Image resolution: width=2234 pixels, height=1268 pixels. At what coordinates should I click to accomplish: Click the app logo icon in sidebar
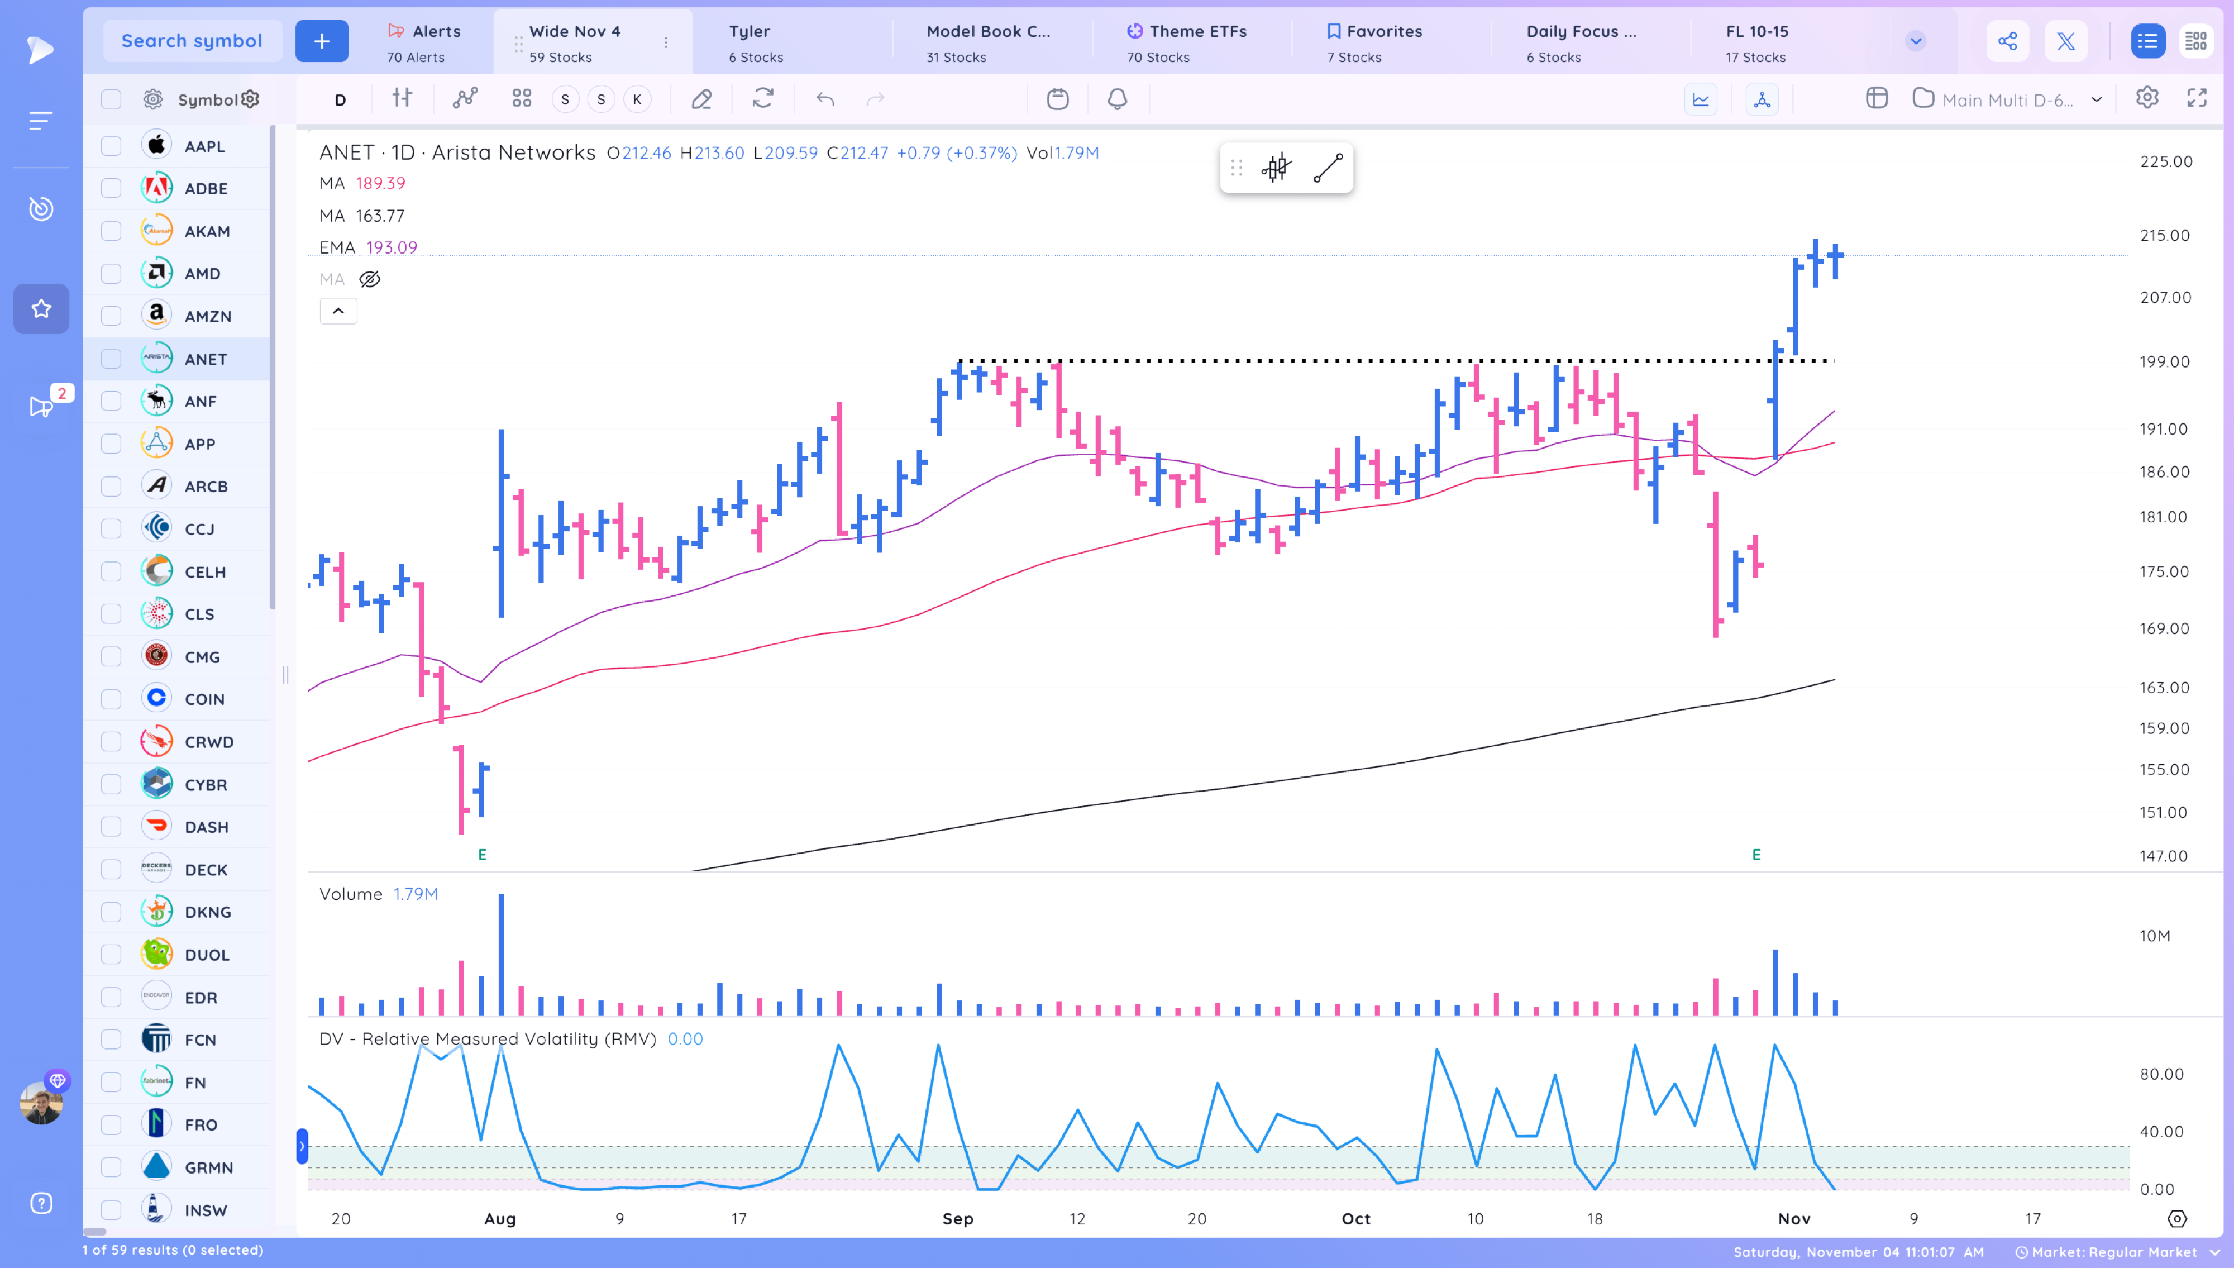(x=40, y=50)
